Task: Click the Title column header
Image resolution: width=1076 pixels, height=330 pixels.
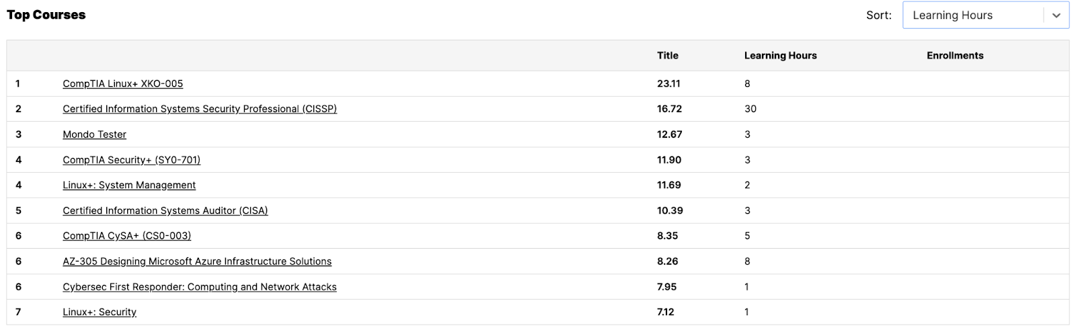Action: [x=667, y=56]
